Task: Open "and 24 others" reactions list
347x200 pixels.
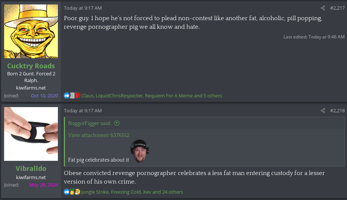Action: [167, 192]
